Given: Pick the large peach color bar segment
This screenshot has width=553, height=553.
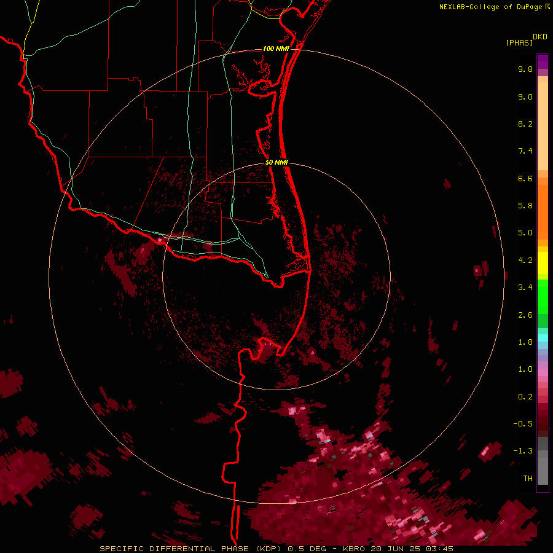Looking at the screenshot, I should point(543,126).
